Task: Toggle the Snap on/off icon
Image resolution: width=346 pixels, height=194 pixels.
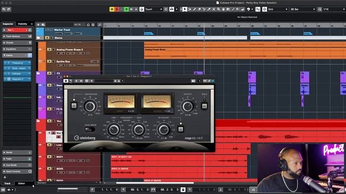Action: point(264,9)
